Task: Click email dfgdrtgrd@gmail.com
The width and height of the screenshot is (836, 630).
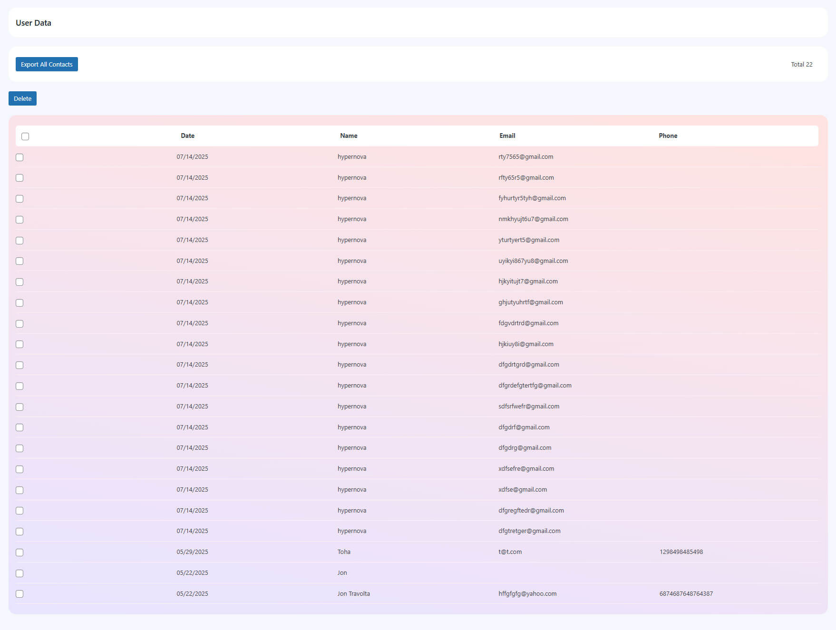Action: click(x=529, y=365)
